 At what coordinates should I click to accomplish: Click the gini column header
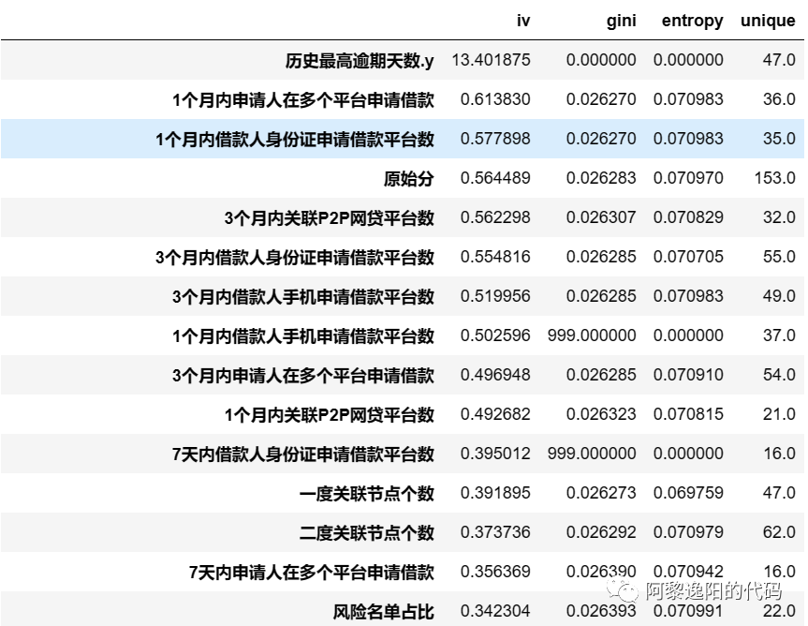tap(621, 21)
